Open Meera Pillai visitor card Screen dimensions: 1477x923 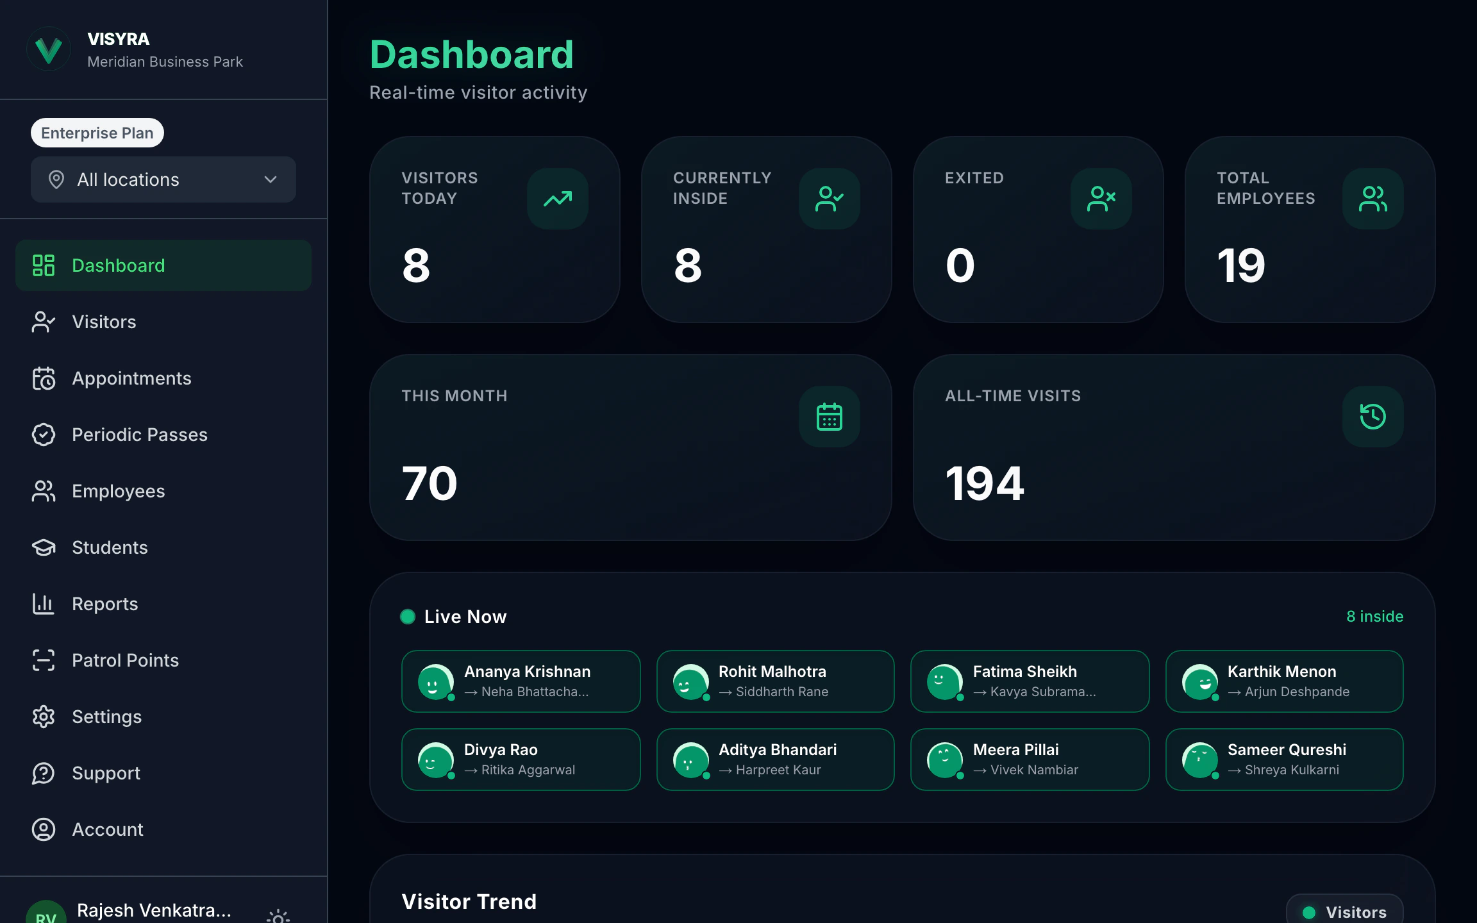[x=1030, y=760]
